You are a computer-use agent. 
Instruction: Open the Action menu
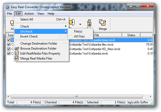[29, 14]
